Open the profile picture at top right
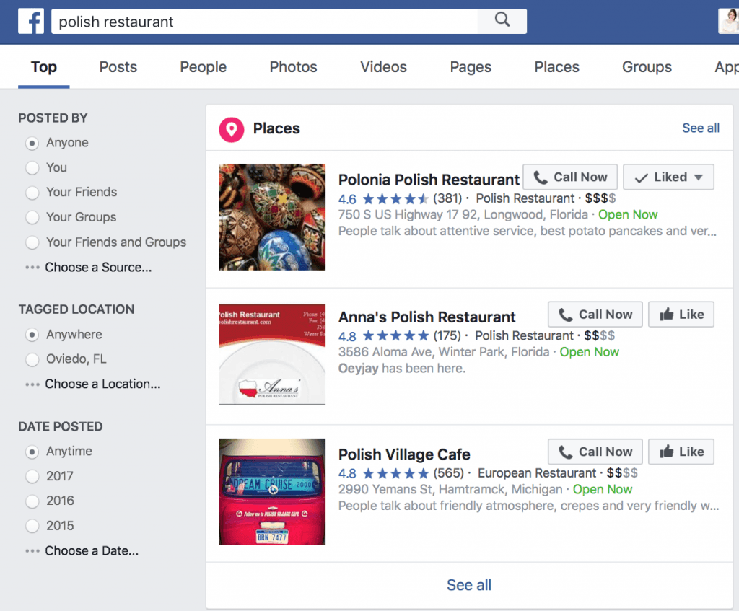The height and width of the screenshot is (611, 739). click(x=729, y=21)
